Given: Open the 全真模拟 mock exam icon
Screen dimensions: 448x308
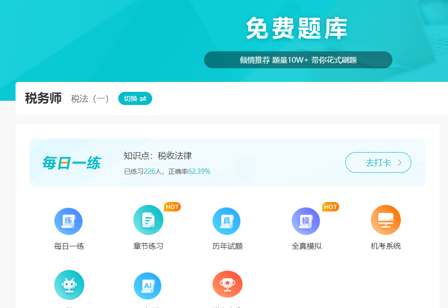Looking at the screenshot, I should pos(306,220).
